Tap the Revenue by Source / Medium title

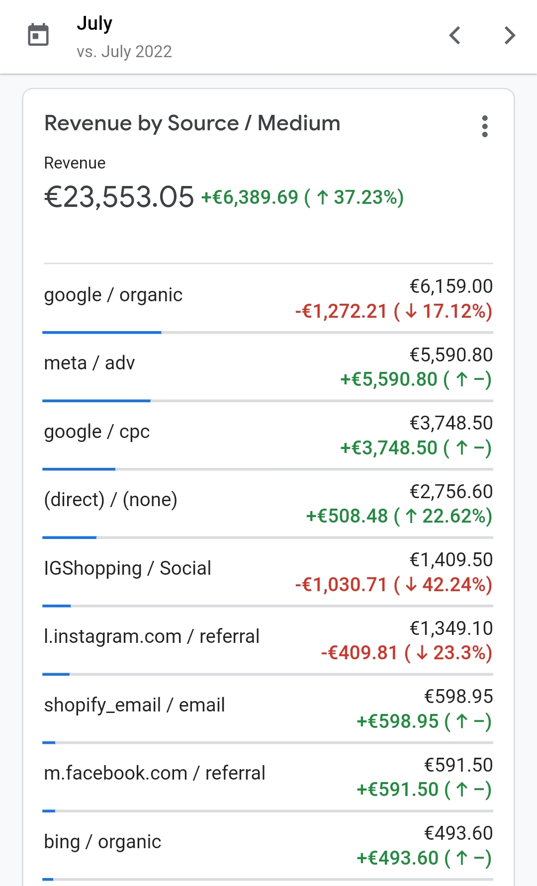[x=192, y=123]
